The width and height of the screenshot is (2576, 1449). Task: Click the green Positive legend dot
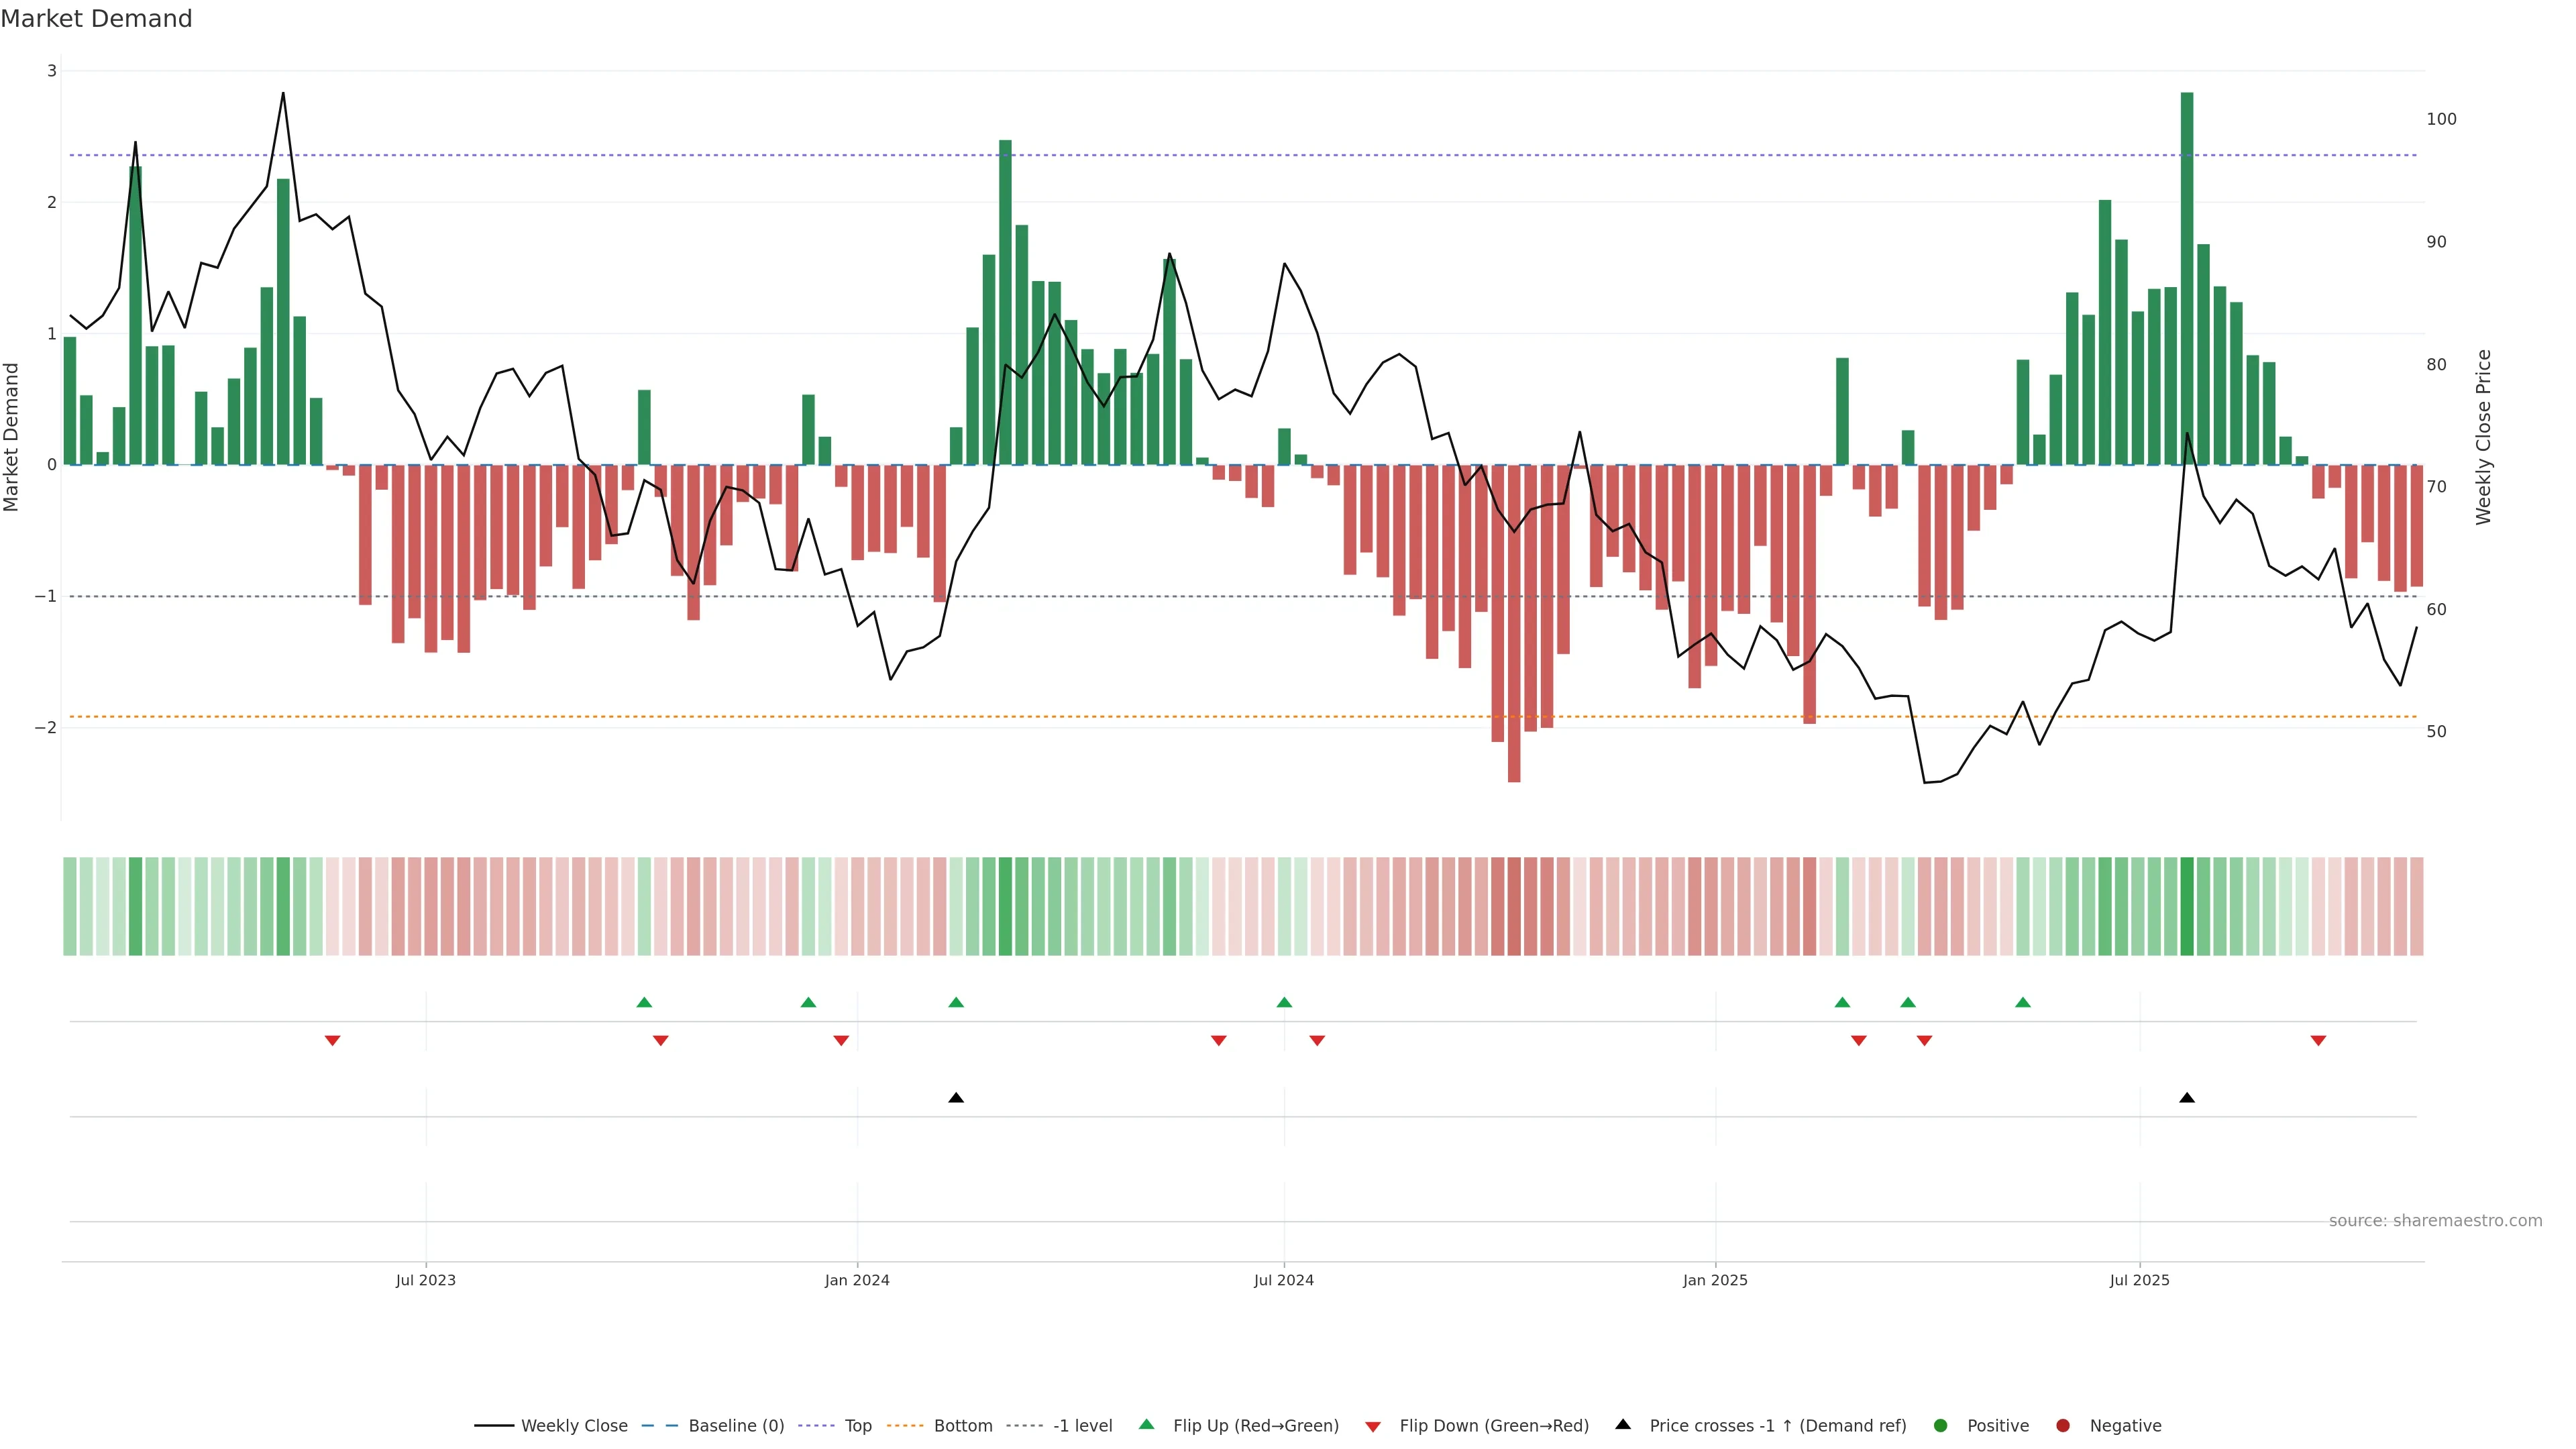(1940, 1425)
